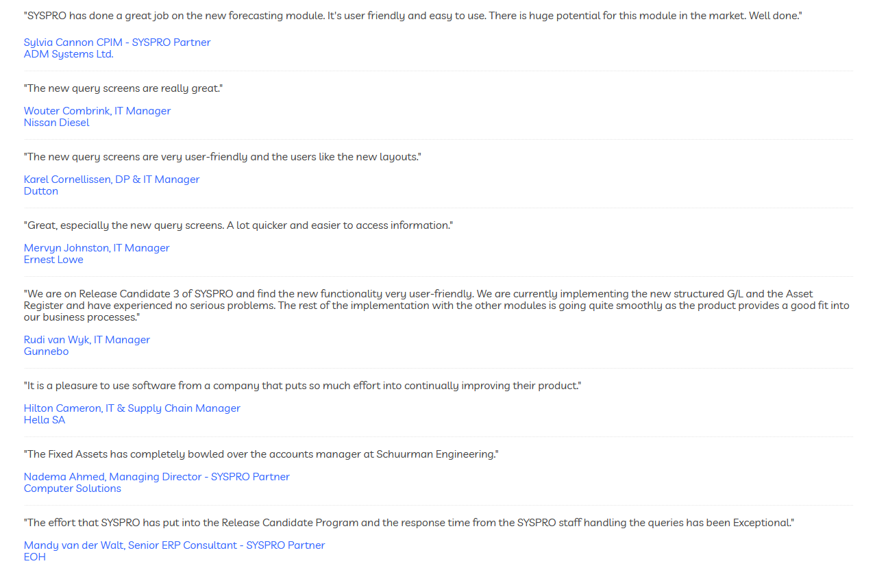Click the forecasting module testimonial quote
Screen dimensions: 875x581
point(412,15)
